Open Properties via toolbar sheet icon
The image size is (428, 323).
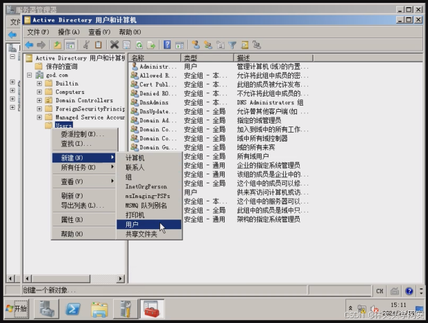point(127,45)
